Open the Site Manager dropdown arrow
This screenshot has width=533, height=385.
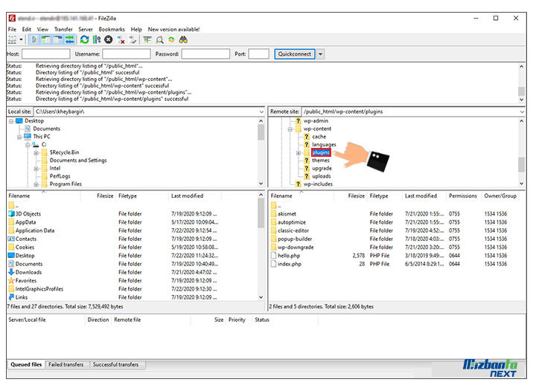click(x=21, y=40)
